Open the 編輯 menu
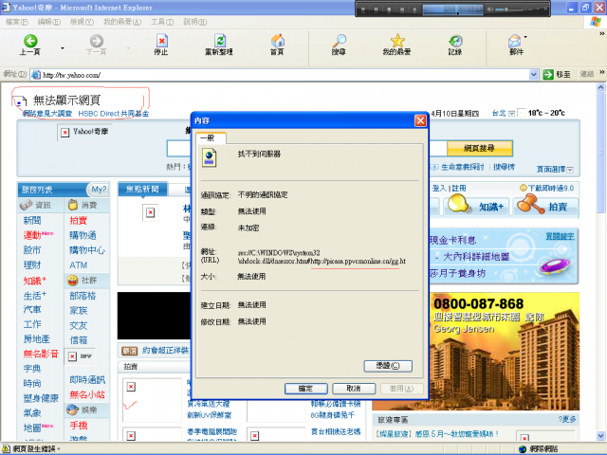This screenshot has height=455, width=607. click(x=48, y=22)
